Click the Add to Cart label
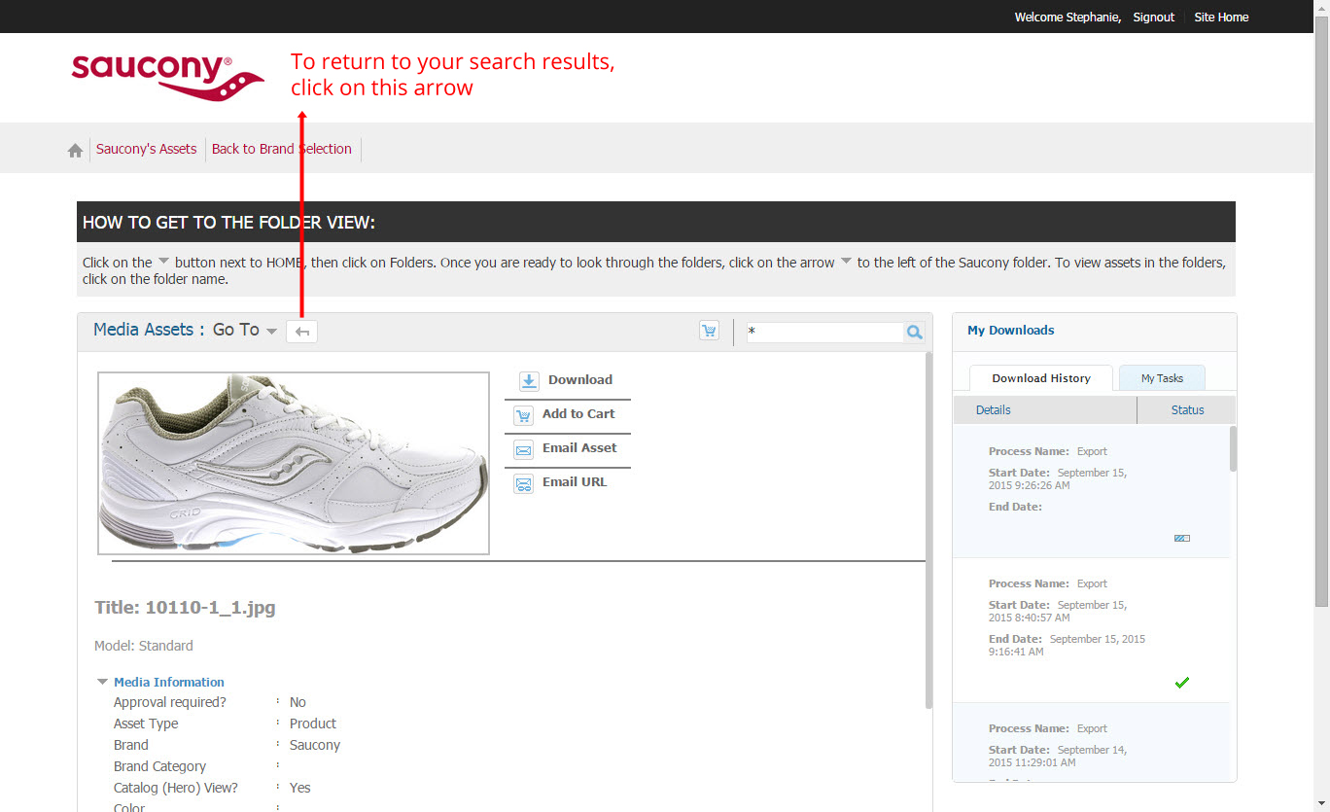This screenshot has width=1330, height=812. coord(578,413)
